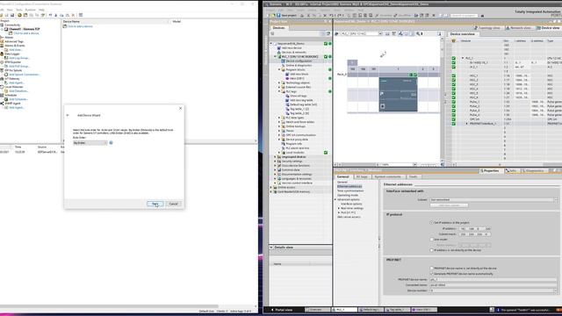Select Channel1 Siemens TCP tree node
Viewport: 562px width, 316px height.
point(24,29)
